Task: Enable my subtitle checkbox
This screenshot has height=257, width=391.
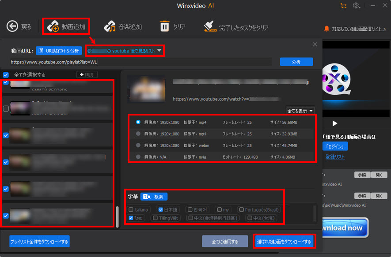Action: point(219,209)
